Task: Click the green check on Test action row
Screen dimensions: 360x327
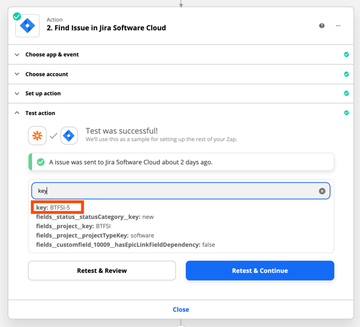Action: (347, 113)
